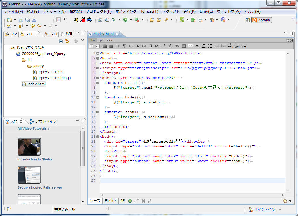Insert bold tag using the B icon
The height and width of the screenshot is (216, 298).
(151, 46)
